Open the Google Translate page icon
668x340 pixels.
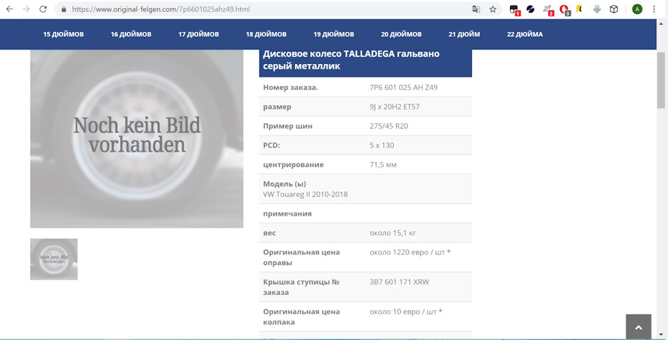pos(476,9)
